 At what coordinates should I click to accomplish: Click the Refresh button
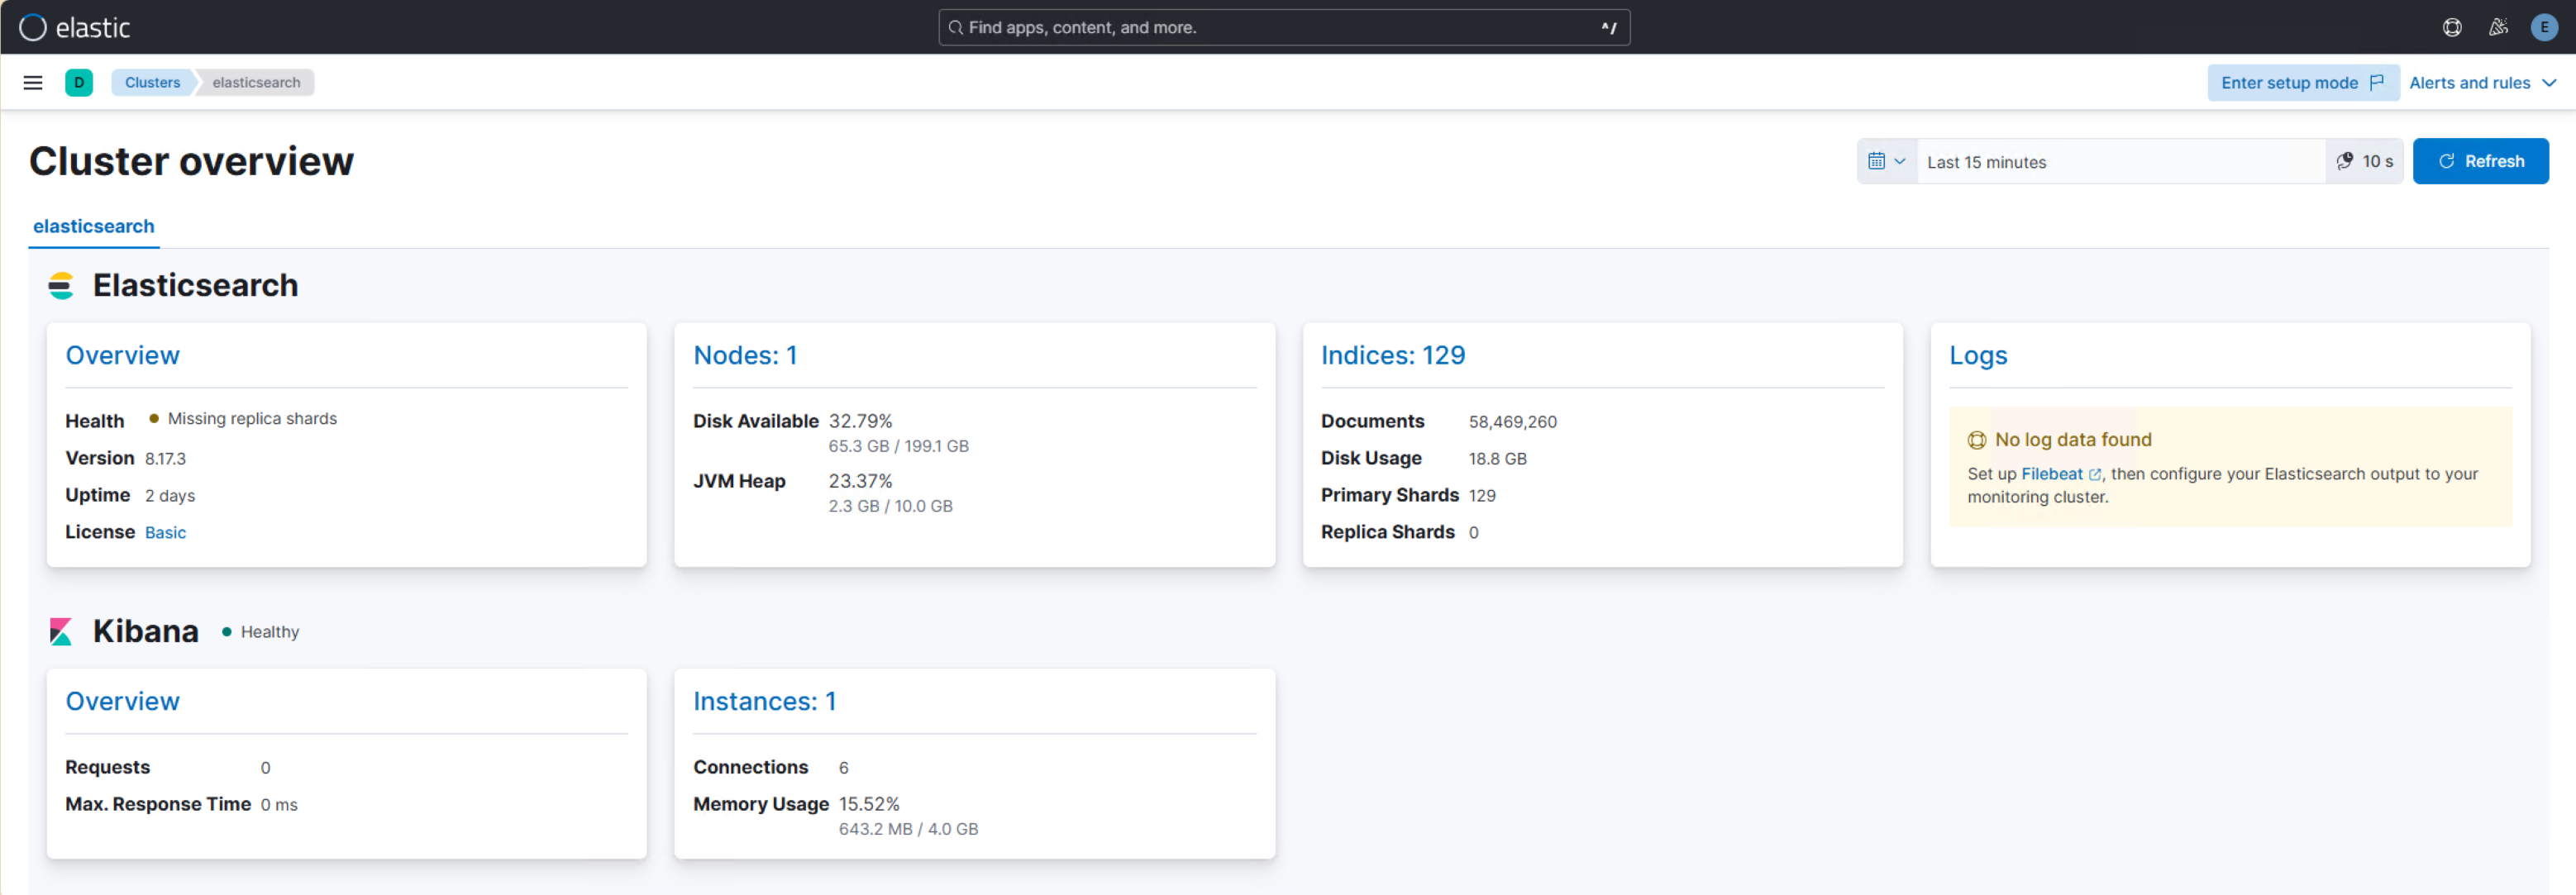[2481, 161]
